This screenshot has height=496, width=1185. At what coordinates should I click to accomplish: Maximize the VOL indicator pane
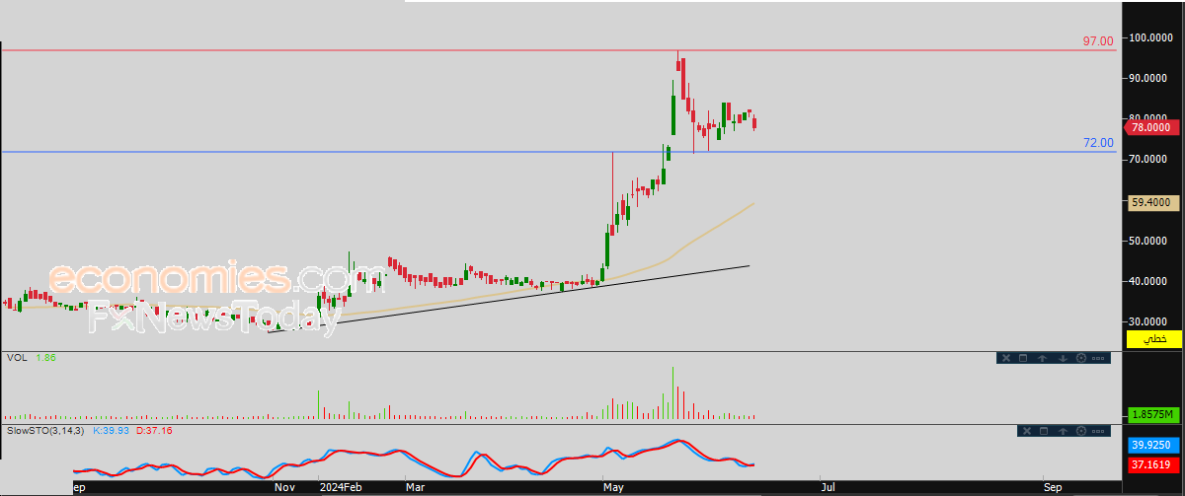coord(1023,358)
